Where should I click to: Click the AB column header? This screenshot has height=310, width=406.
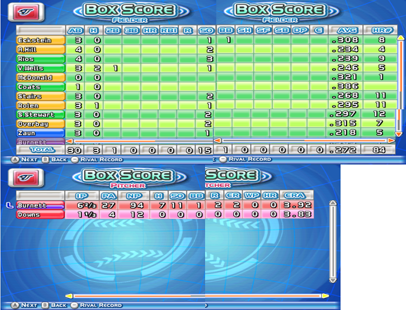tap(75, 30)
